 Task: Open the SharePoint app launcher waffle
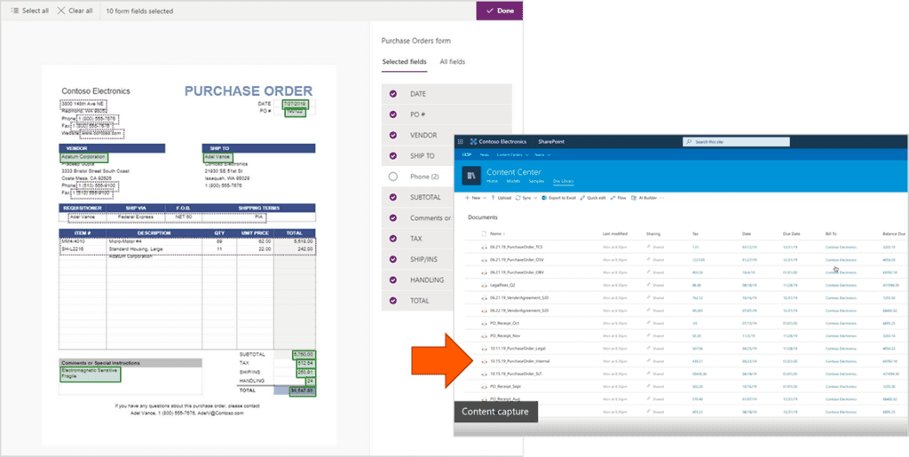[461, 141]
